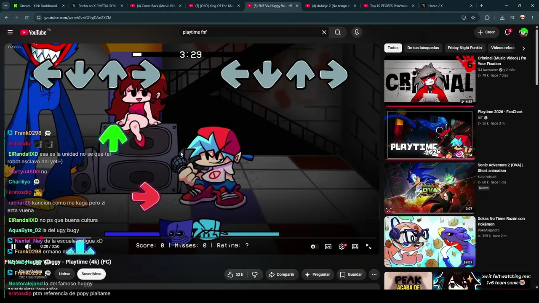539x303 pixels.
Task: Switch the player to theater mode
Action: pos(355,247)
